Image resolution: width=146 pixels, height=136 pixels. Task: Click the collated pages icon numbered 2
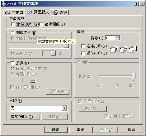[x=123, y=49]
